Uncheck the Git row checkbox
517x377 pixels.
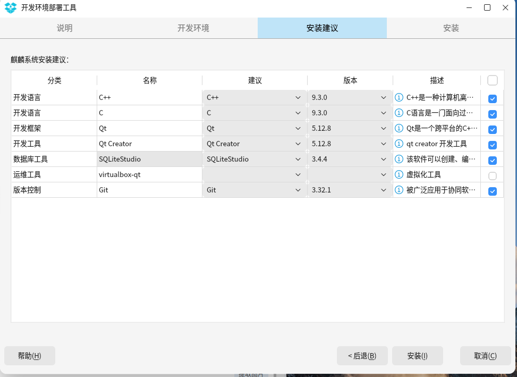pos(492,191)
